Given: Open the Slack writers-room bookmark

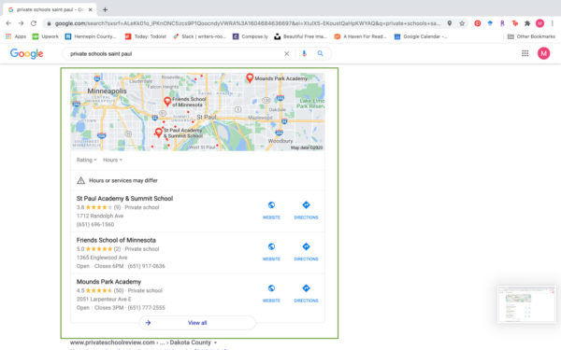Looking at the screenshot, I should pyautogui.click(x=200, y=36).
